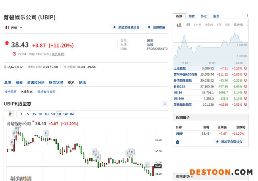The height and width of the screenshot is (181, 258).
Task: Open the 富时中国A50指数 link
Action: click(x=185, y=74)
